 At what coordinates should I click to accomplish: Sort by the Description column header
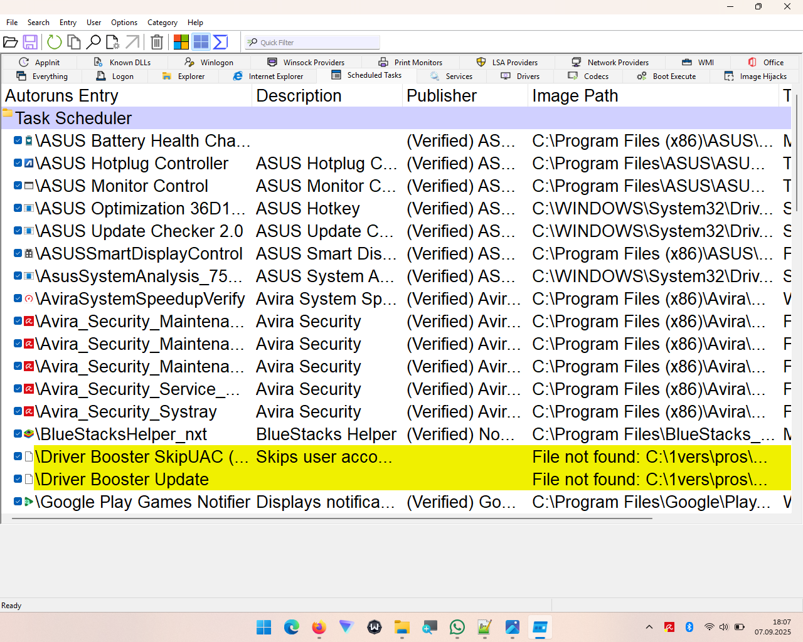pyautogui.click(x=327, y=95)
